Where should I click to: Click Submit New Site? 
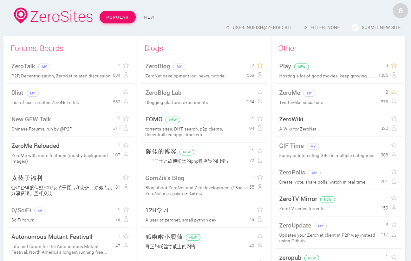[376, 27]
